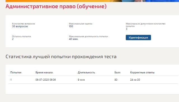179x102 pixels.
Task: Click the banner image at the page top
Action: pyautogui.click(x=92, y=1)
